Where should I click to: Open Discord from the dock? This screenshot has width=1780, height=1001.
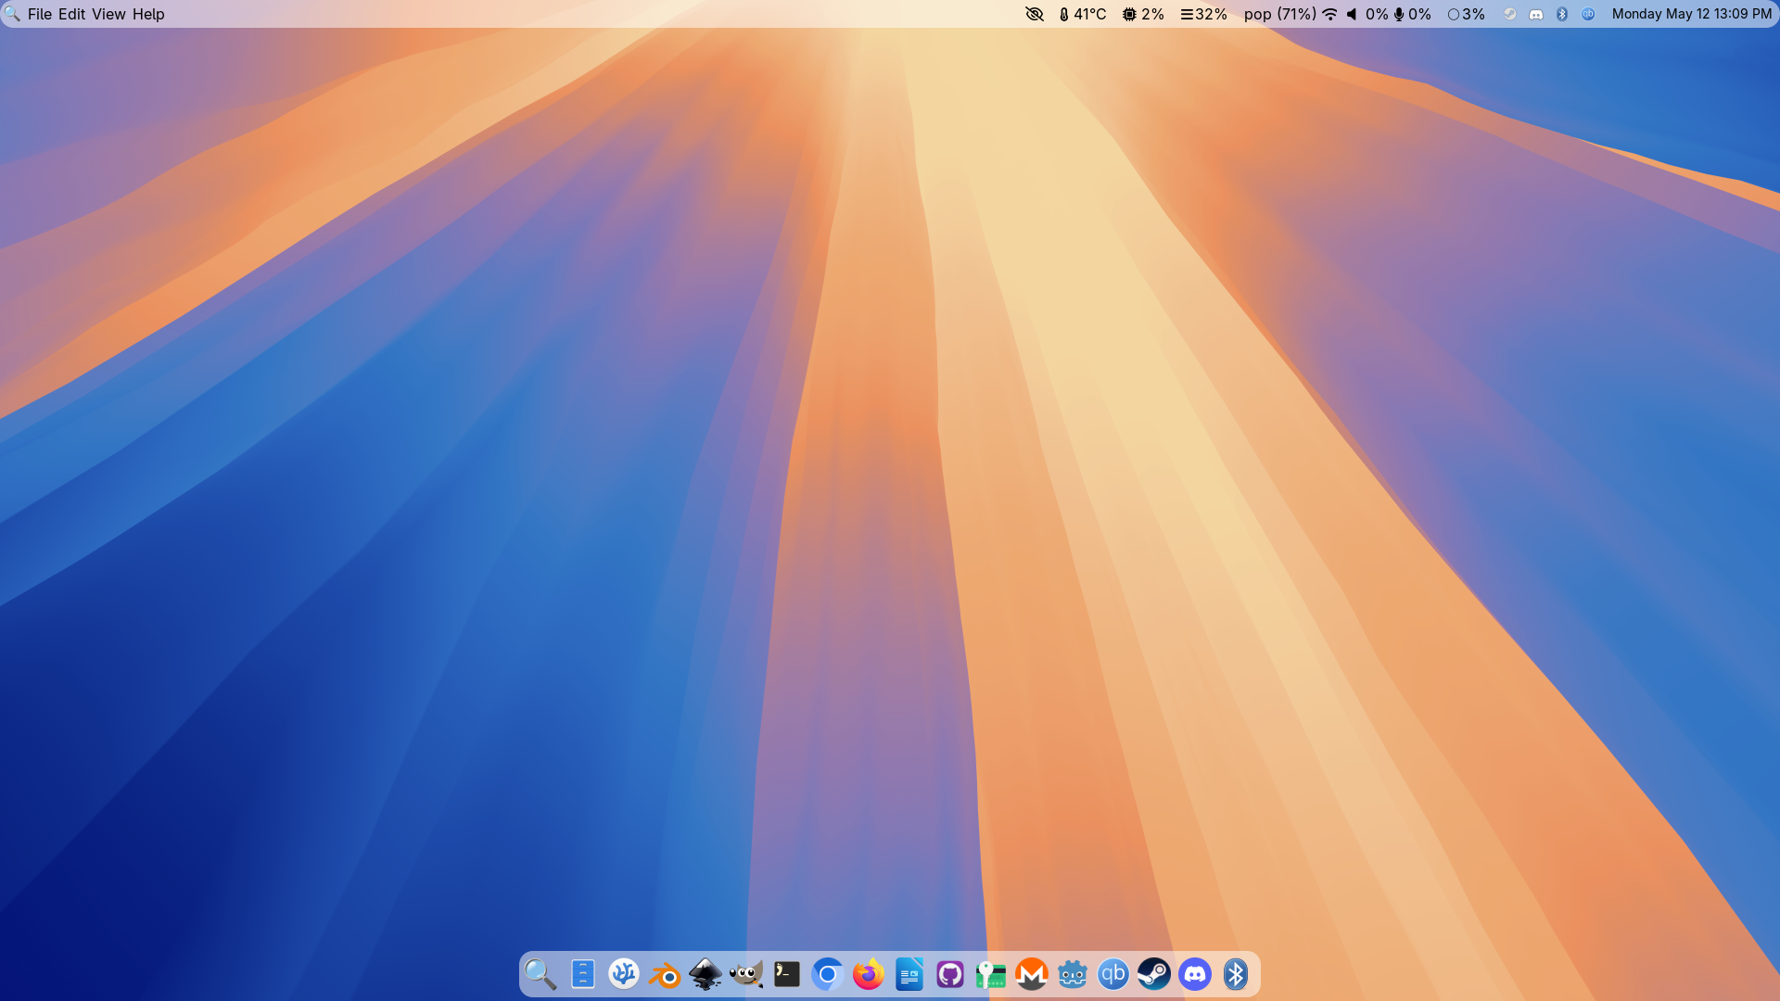click(1195, 974)
